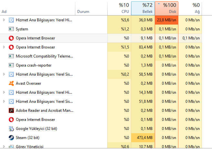Sort by the Ağ column header

point(190,8)
